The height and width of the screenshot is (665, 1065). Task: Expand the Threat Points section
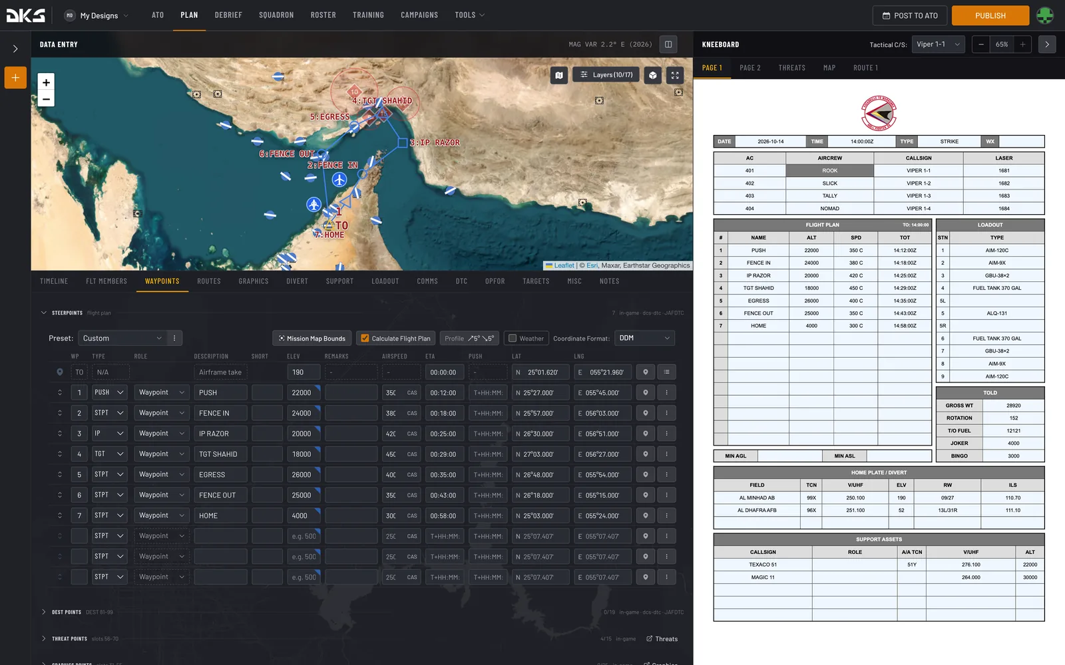pyautogui.click(x=44, y=638)
